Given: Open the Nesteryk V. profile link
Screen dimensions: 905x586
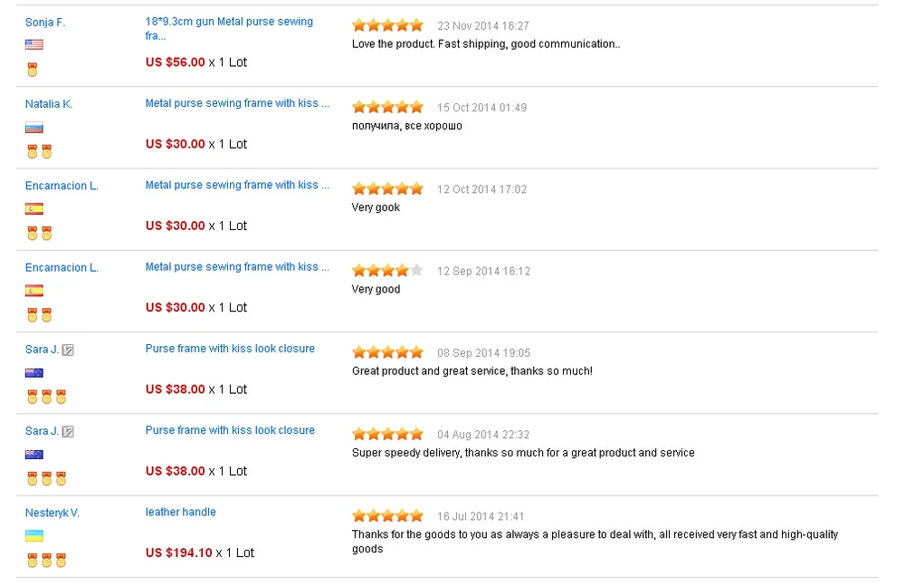Looking at the screenshot, I should 52,513.
